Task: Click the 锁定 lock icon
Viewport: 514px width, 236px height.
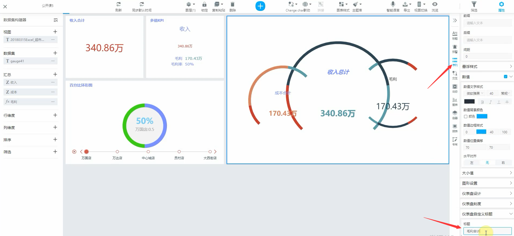Action: [x=204, y=4]
